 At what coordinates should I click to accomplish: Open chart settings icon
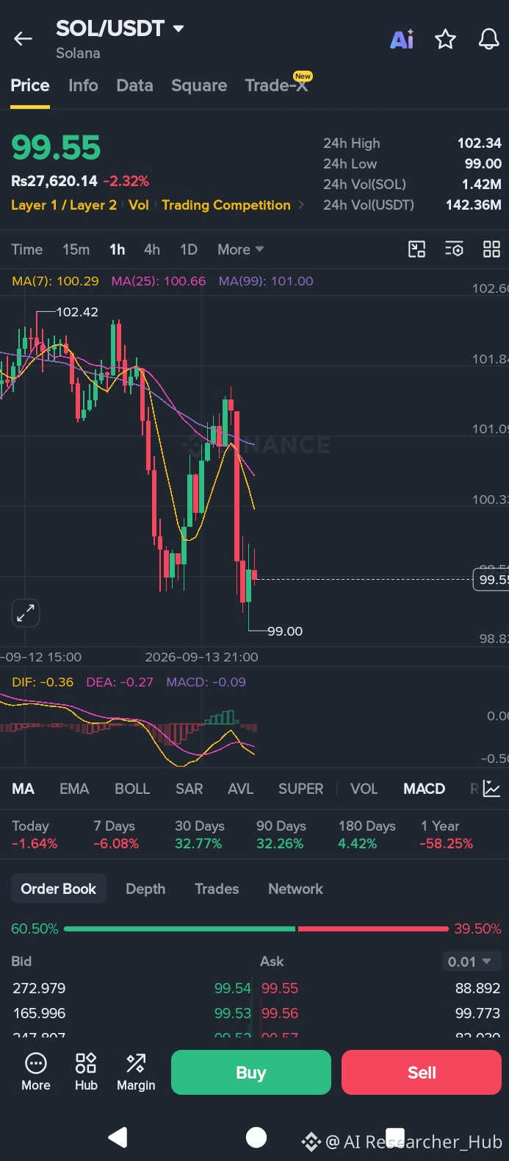click(454, 249)
